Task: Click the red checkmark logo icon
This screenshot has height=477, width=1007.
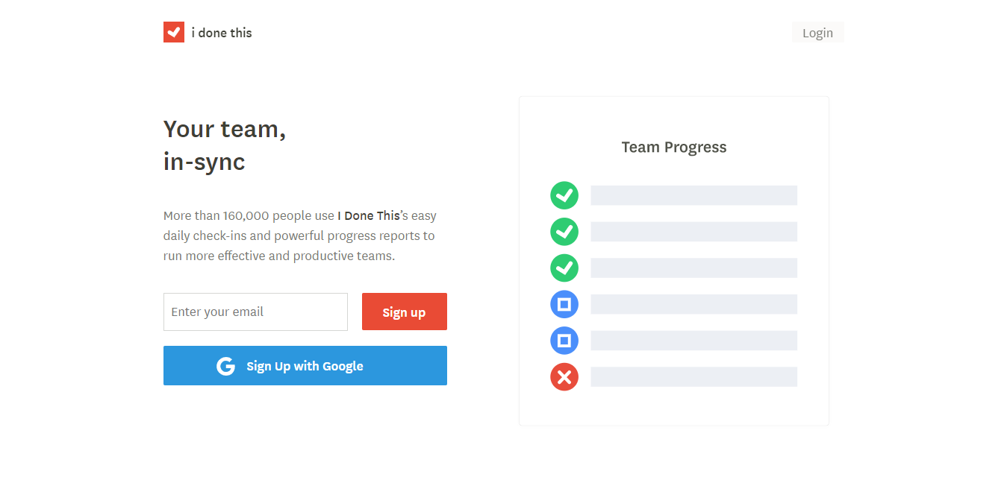Action: [x=173, y=32]
